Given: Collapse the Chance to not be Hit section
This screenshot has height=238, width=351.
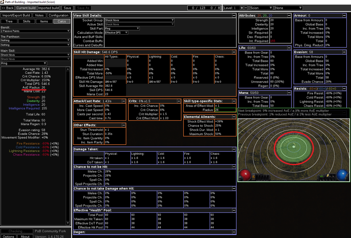Looking at the screenshot, I should [x=234, y=167].
